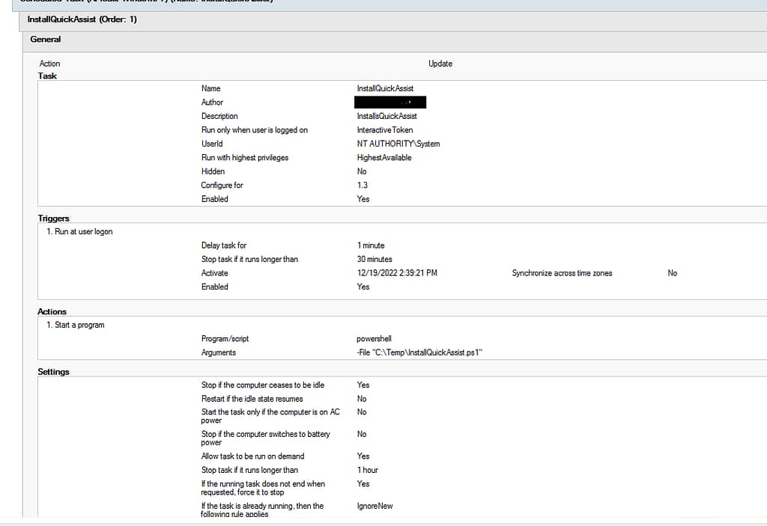Select "No" beside switches to battery power
This screenshot has width=767, height=526.
(362, 434)
